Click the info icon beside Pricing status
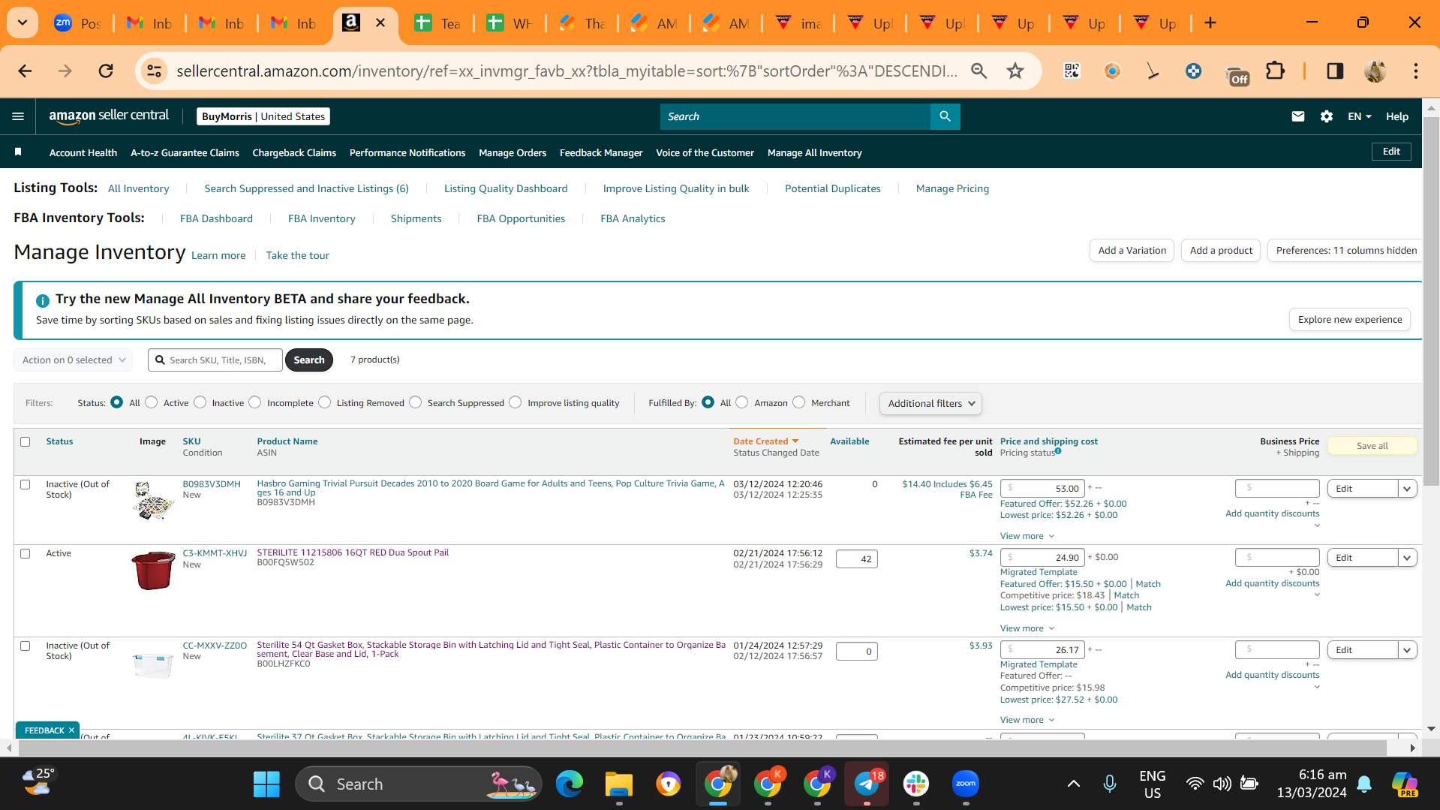 click(x=1058, y=451)
